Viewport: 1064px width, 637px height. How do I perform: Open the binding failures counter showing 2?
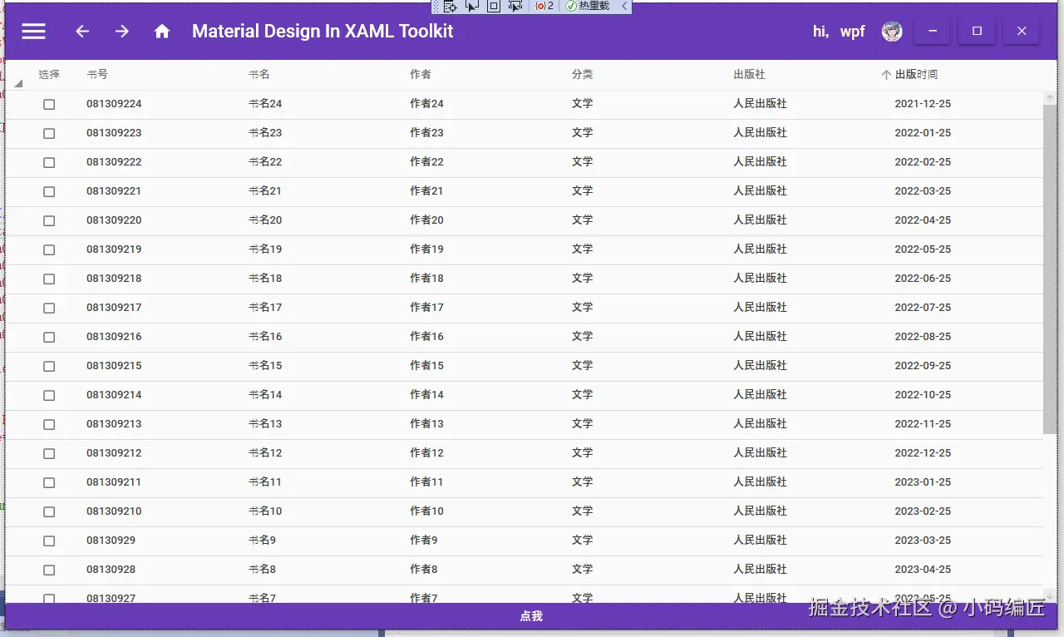pos(544,6)
